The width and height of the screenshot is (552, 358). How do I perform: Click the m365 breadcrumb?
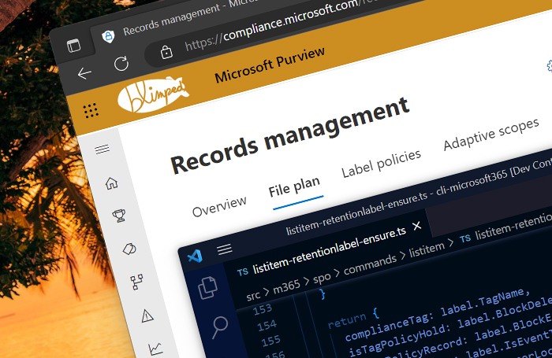pyautogui.click(x=287, y=286)
